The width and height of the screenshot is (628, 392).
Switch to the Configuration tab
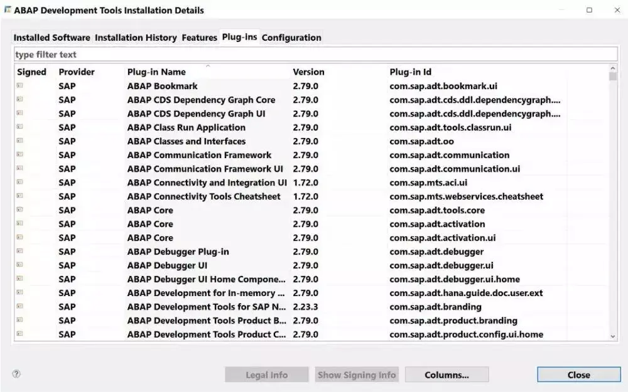pyautogui.click(x=291, y=37)
